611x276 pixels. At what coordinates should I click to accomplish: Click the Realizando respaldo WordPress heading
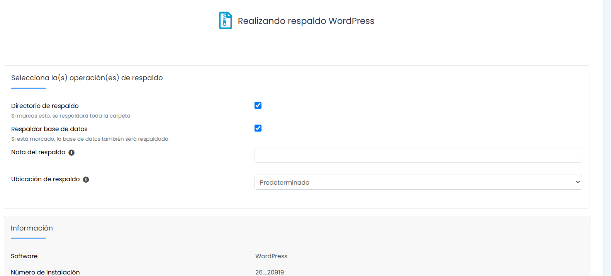tap(306, 21)
